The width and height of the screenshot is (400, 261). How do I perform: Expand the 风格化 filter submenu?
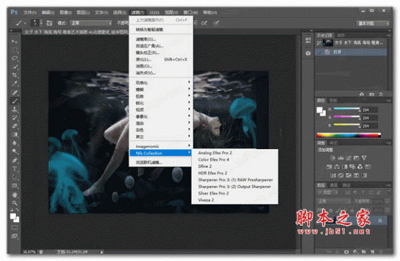pos(161,83)
